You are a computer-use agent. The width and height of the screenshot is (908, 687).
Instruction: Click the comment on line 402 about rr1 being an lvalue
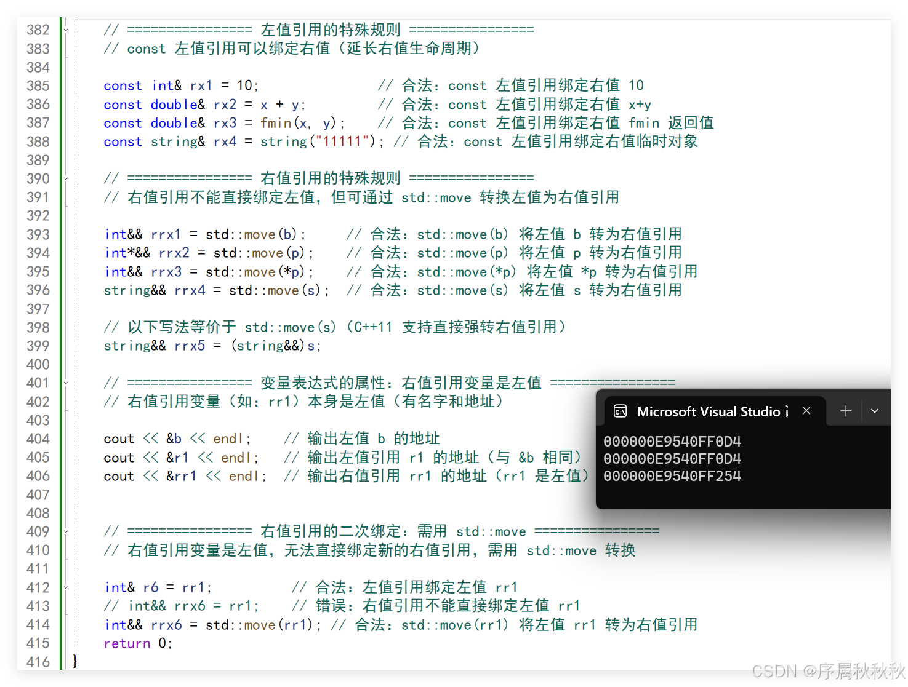click(x=305, y=402)
